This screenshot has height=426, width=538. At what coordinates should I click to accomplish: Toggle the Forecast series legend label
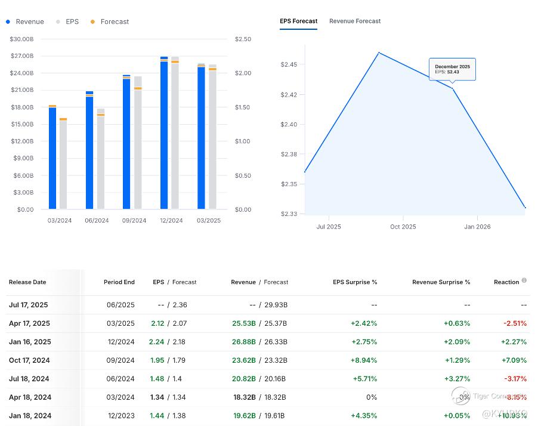(x=115, y=21)
